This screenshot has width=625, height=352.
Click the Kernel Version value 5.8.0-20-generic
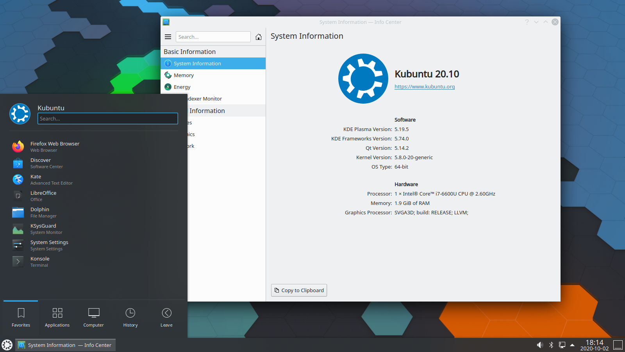(x=414, y=157)
